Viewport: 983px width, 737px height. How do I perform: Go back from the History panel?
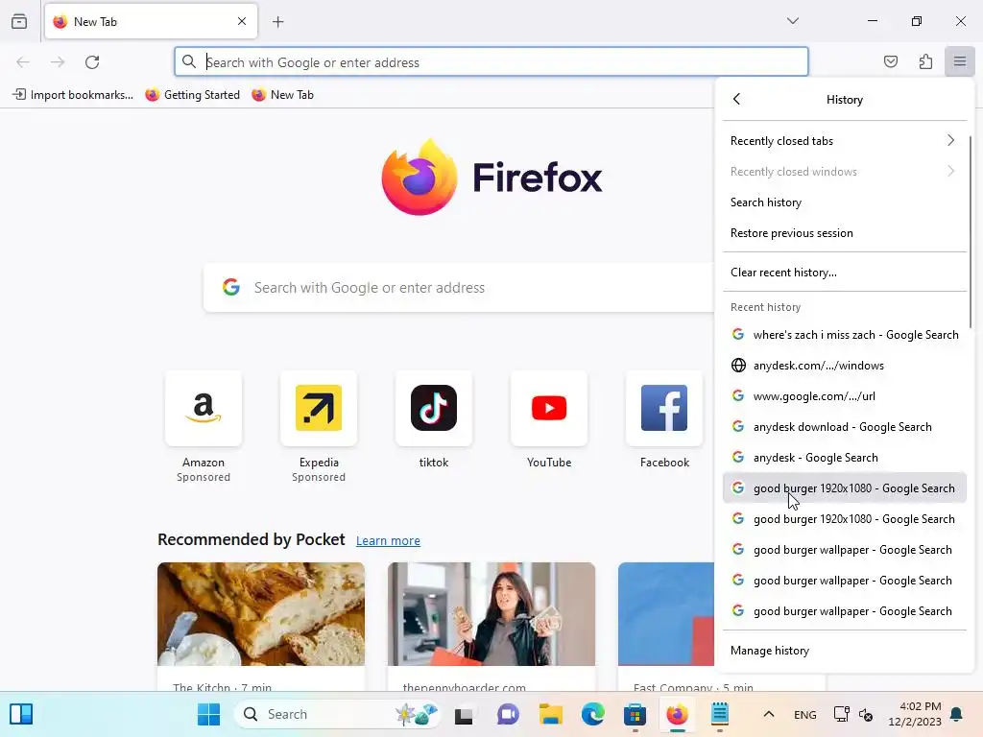coord(736,99)
